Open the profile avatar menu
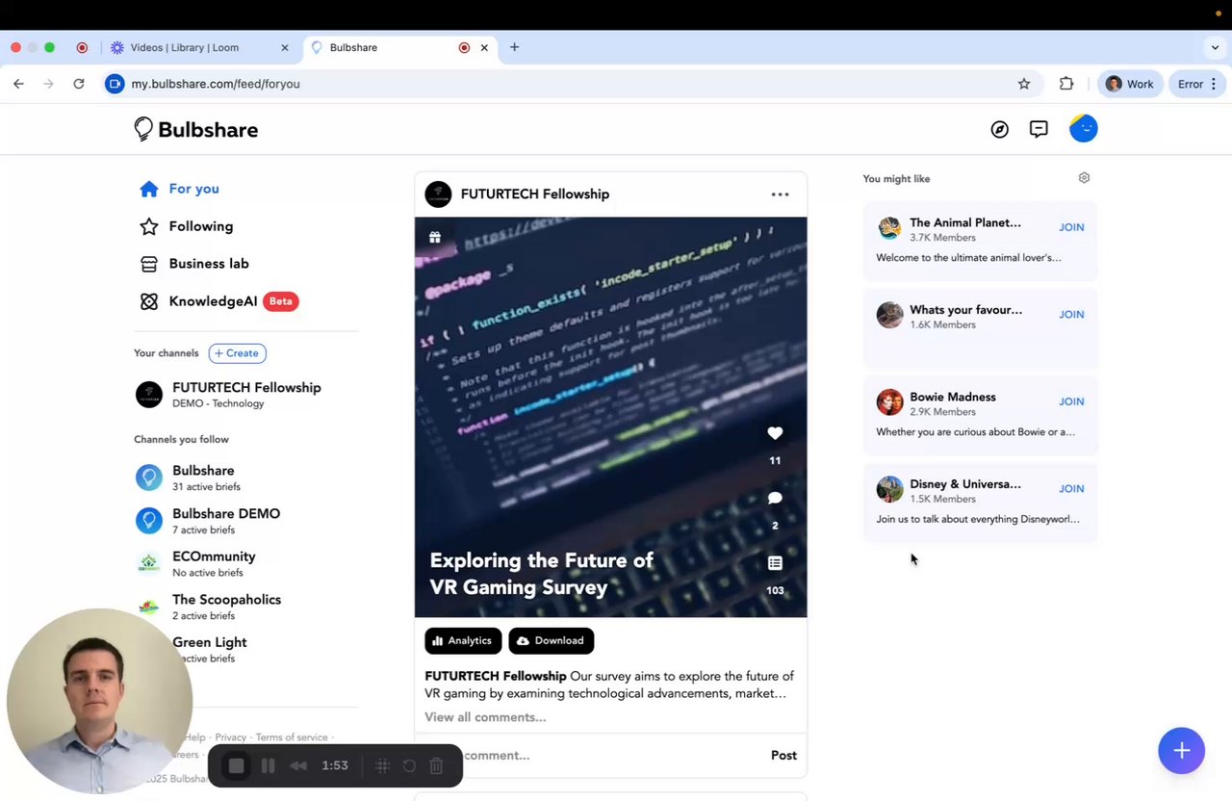Viewport: 1232px width, 801px height. coord(1083,128)
